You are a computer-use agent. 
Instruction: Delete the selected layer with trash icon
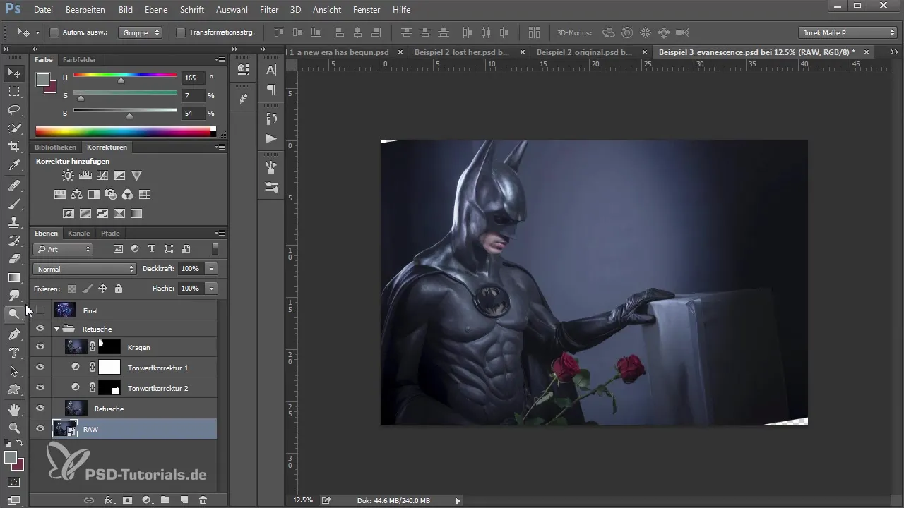(203, 500)
